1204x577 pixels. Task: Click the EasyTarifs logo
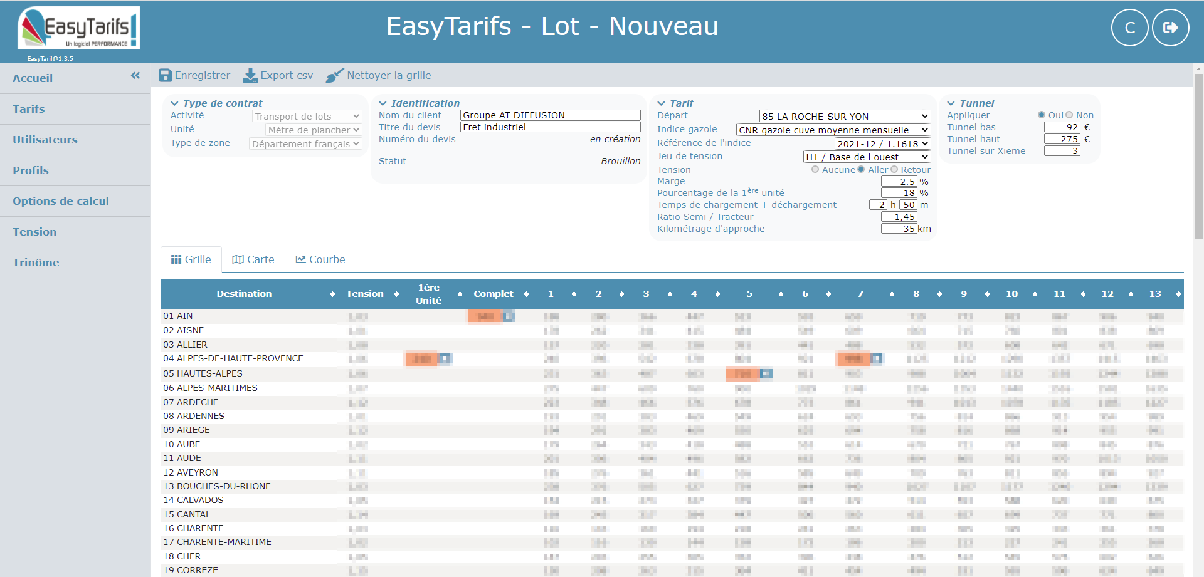tap(78, 28)
